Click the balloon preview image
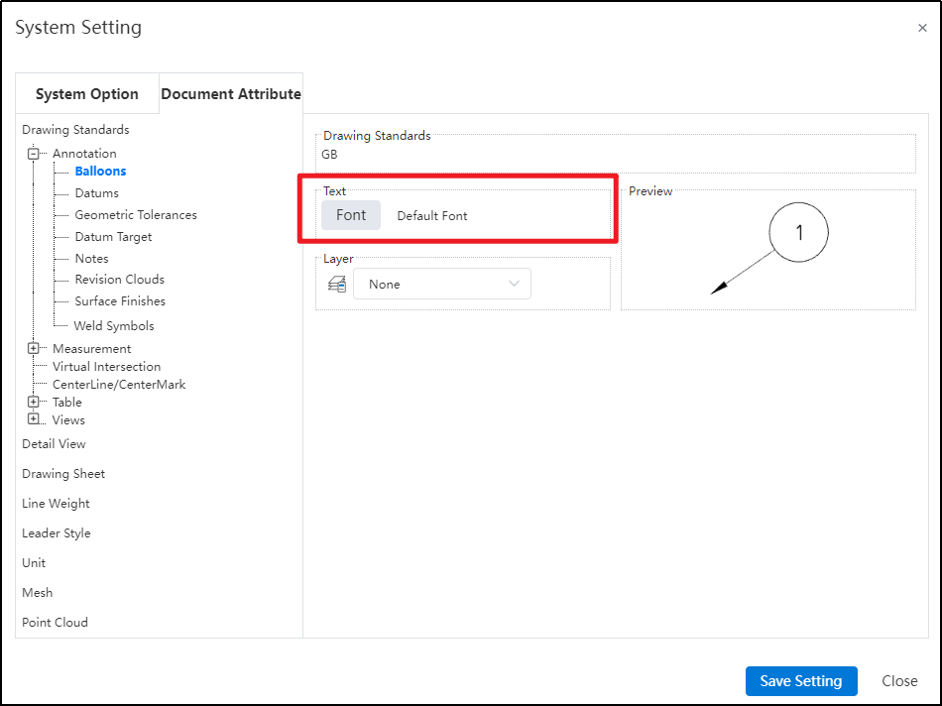The width and height of the screenshot is (942, 706). point(768,251)
